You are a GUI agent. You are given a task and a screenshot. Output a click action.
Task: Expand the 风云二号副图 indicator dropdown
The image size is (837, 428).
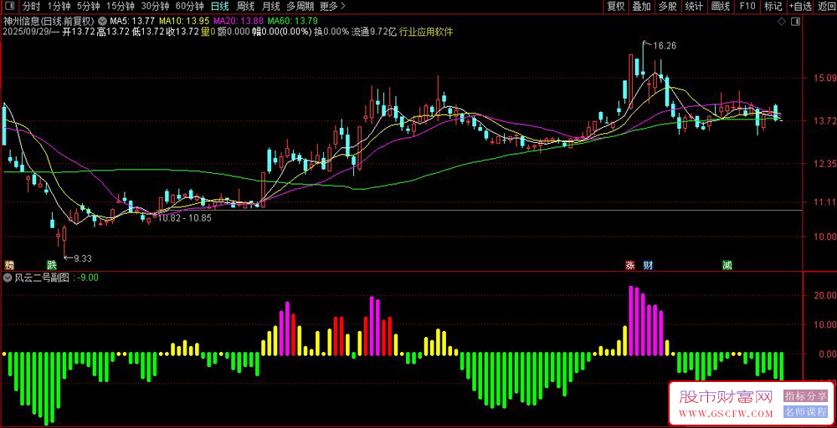click(x=8, y=278)
